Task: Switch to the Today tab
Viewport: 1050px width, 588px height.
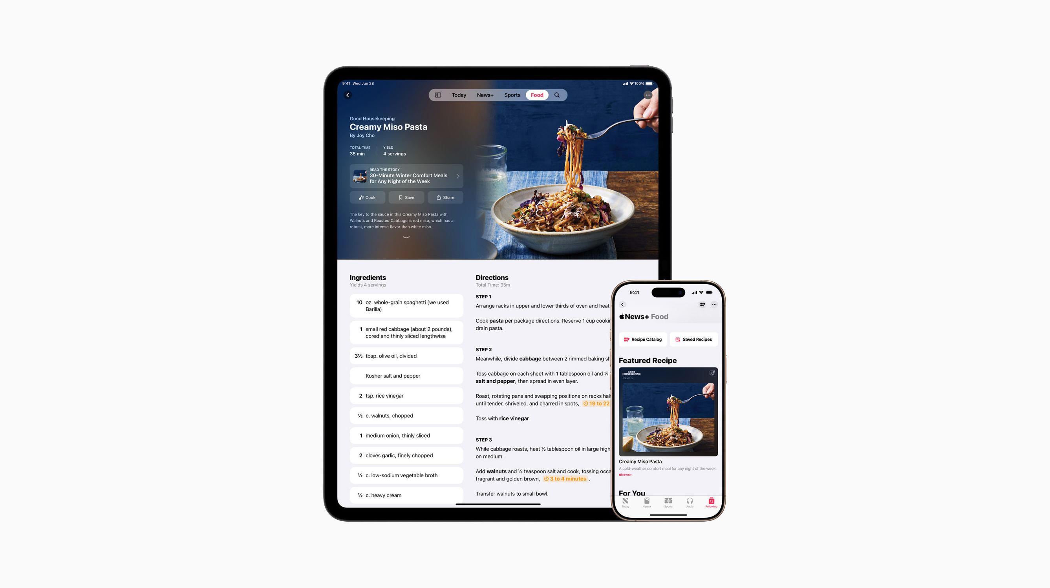Action: (459, 94)
